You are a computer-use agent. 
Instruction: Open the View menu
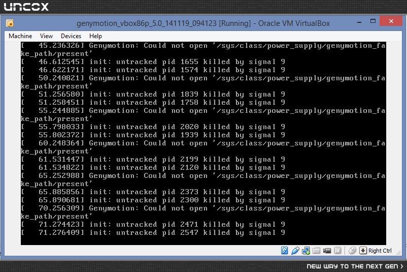click(46, 36)
